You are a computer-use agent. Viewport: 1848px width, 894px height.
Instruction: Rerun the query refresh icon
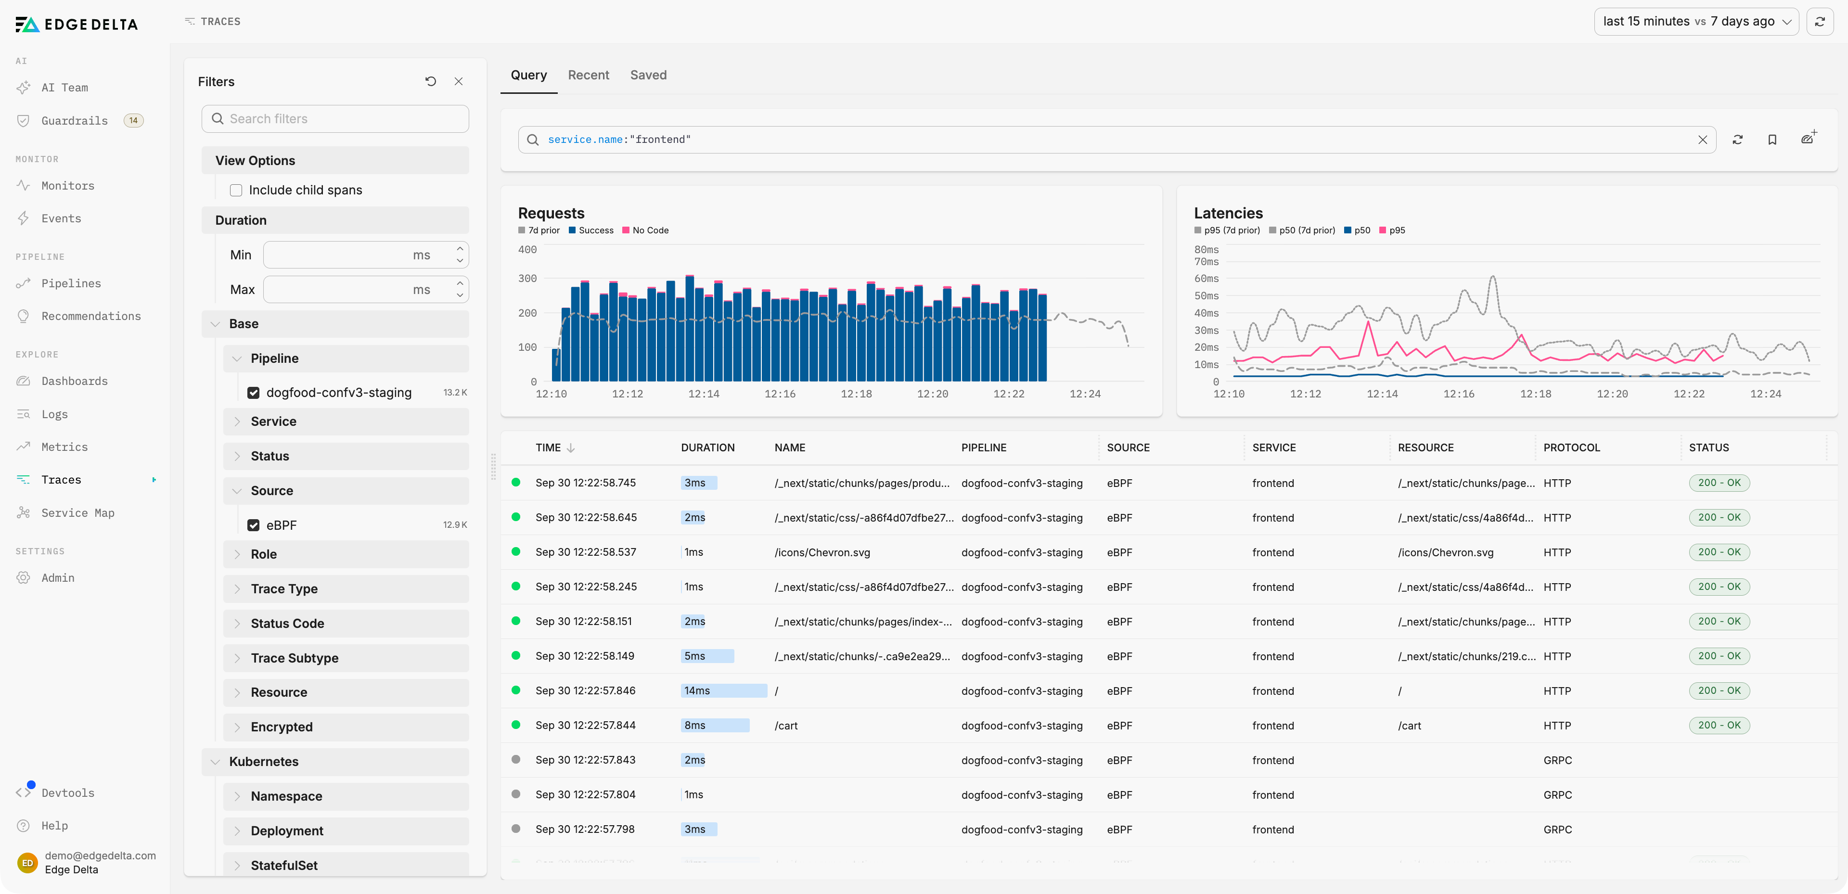tap(1737, 140)
